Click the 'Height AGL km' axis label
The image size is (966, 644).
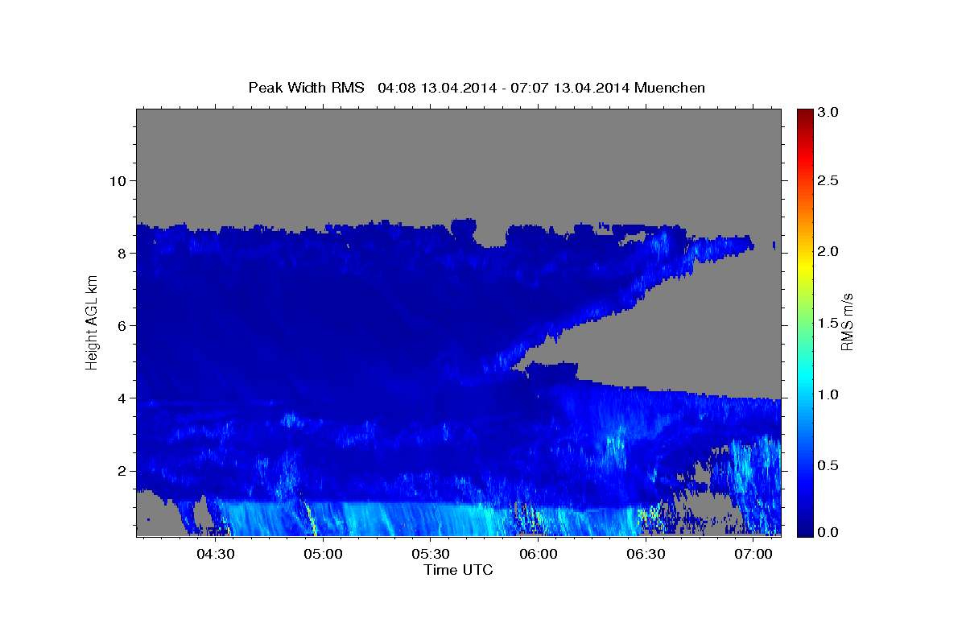click(x=93, y=322)
